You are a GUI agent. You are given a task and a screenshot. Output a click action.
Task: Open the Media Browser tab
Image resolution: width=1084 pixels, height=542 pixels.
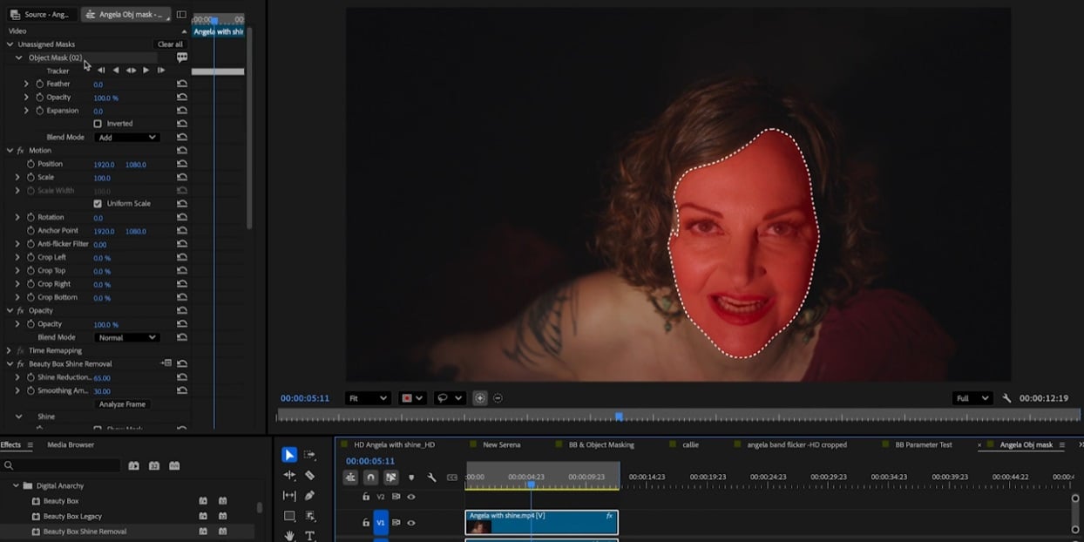71,444
